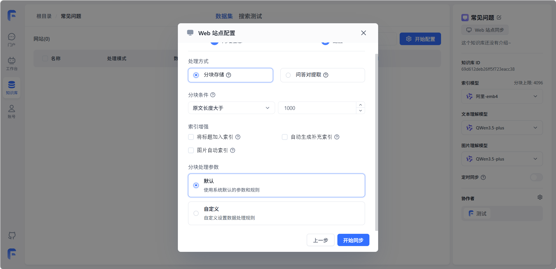
Task: Enable the 将标题加入索引 checkbox
Action: (191, 137)
